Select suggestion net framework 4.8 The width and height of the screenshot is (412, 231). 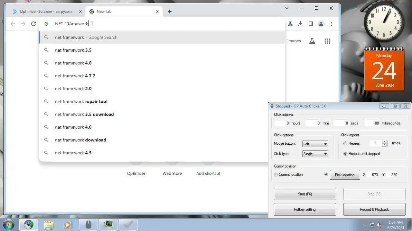click(162, 63)
